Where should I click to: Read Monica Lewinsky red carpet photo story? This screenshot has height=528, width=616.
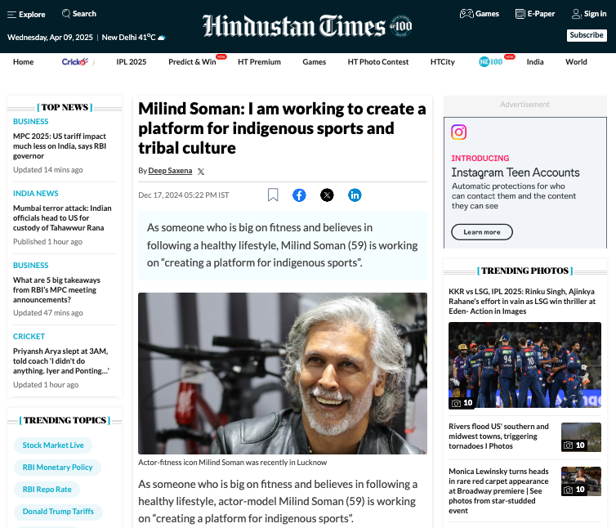pos(498,490)
